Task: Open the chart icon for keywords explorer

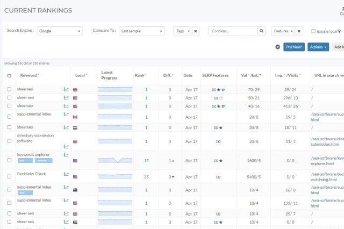Action: point(66,155)
